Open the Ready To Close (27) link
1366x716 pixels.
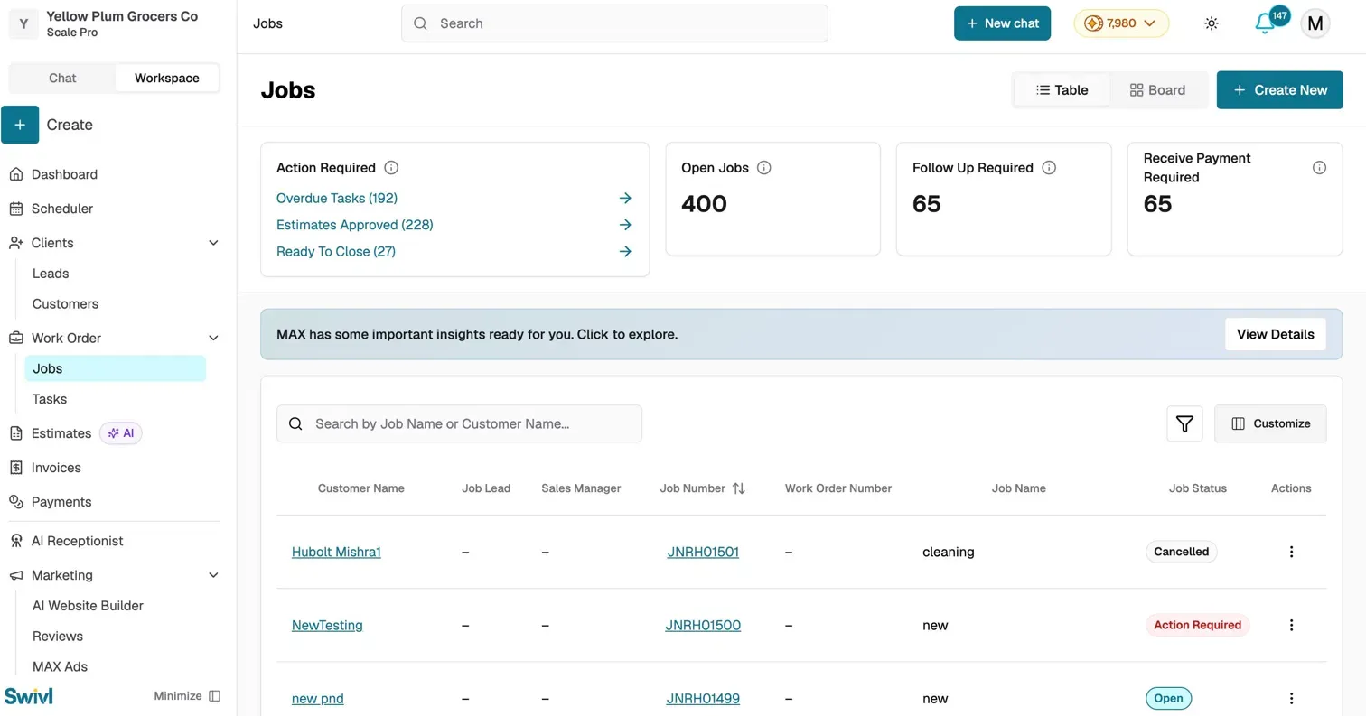click(336, 251)
